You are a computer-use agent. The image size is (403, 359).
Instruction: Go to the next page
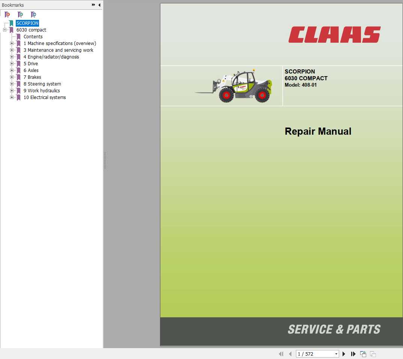344,354
